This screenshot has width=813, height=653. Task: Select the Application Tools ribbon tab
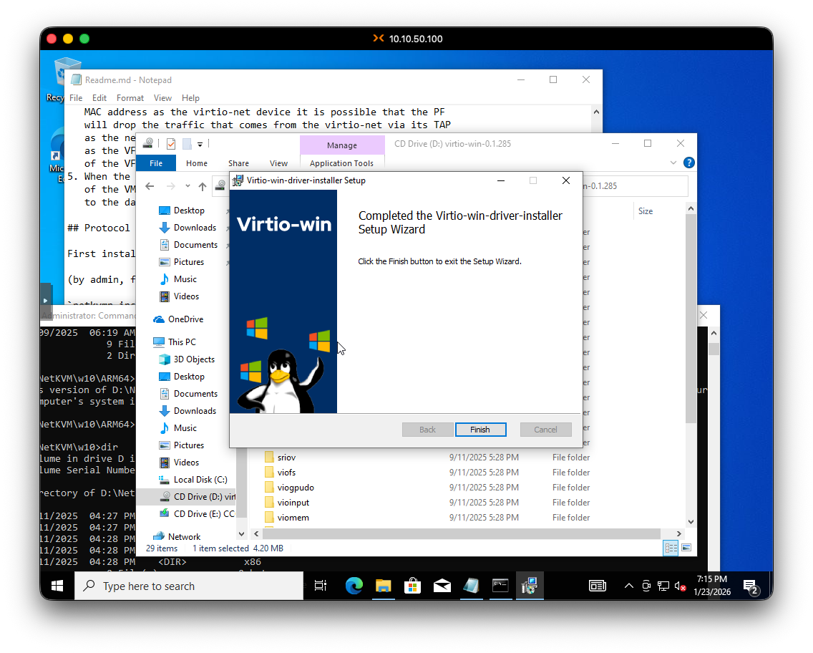[x=341, y=163]
